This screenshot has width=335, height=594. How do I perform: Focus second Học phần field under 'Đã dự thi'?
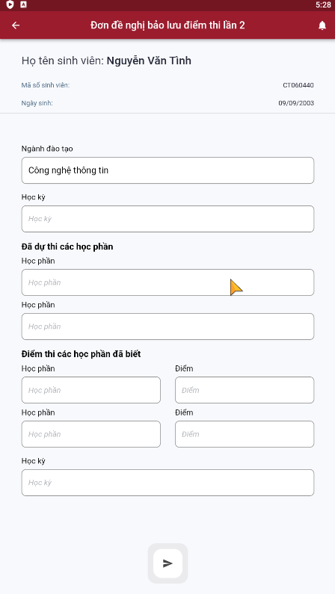point(167,327)
